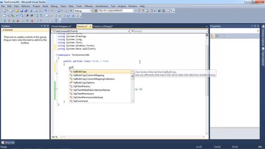This screenshot has width=265, height=149.
Task: Close the Toolbox panel
Action: click(x=48, y=26)
